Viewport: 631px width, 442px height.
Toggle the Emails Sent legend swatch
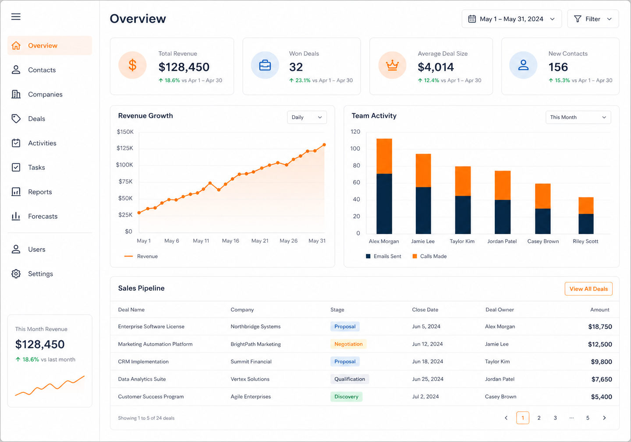tap(368, 256)
